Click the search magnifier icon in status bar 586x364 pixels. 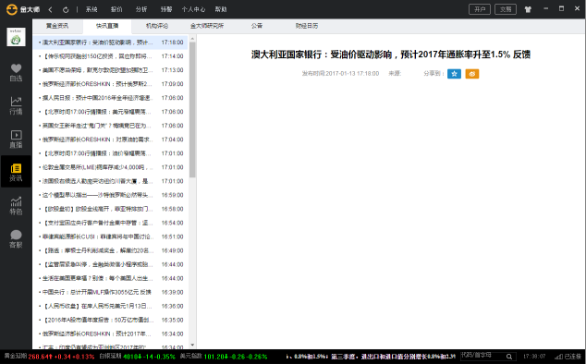click(509, 357)
